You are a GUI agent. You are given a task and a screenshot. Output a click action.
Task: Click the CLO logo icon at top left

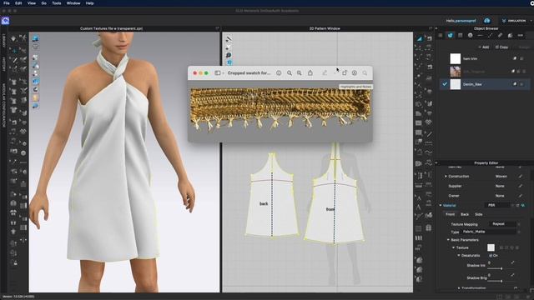click(x=5, y=21)
